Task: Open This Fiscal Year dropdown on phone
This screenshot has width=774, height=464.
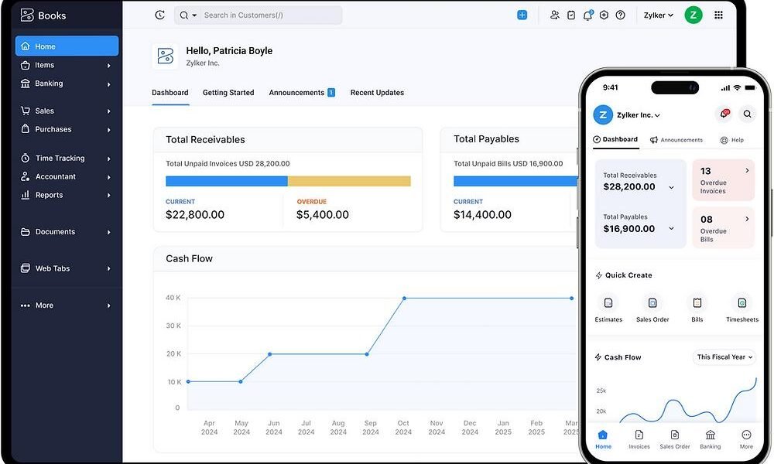Action: [x=724, y=357]
